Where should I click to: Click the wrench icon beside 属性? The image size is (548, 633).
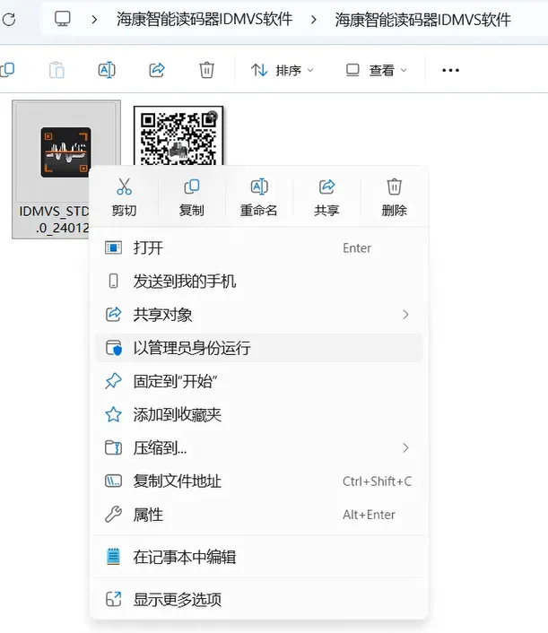click(114, 515)
